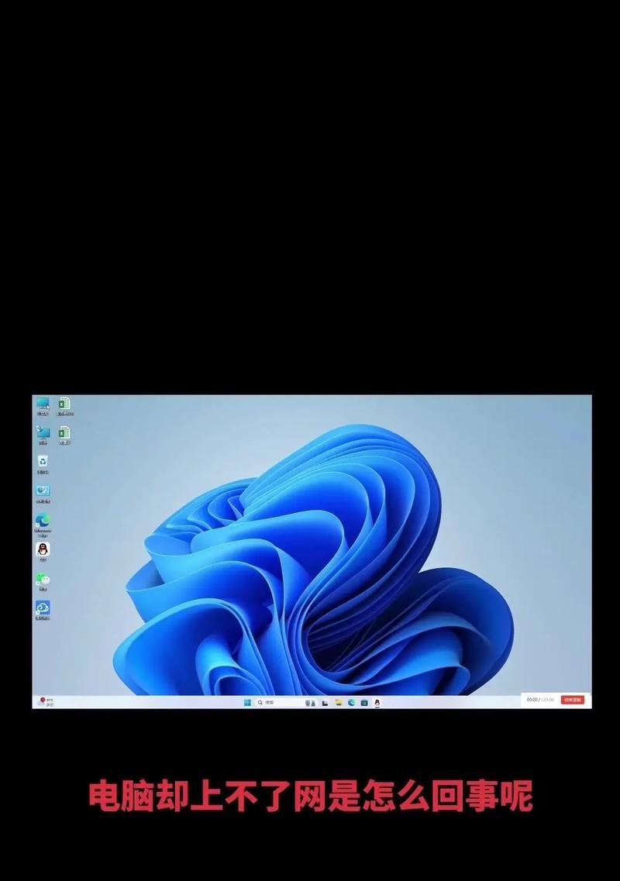Click the red end recording button

pyautogui.click(x=572, y=700)
